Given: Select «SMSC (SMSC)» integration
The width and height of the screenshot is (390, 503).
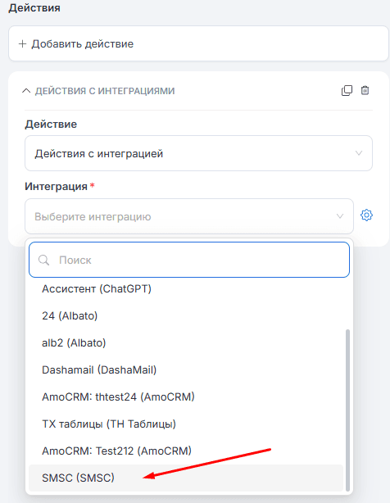Looking at the screenshot, I should 186,478.
